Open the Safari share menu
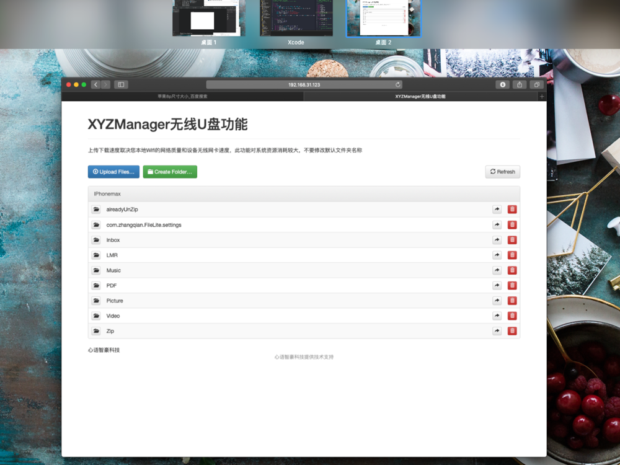 pos(520,84)
